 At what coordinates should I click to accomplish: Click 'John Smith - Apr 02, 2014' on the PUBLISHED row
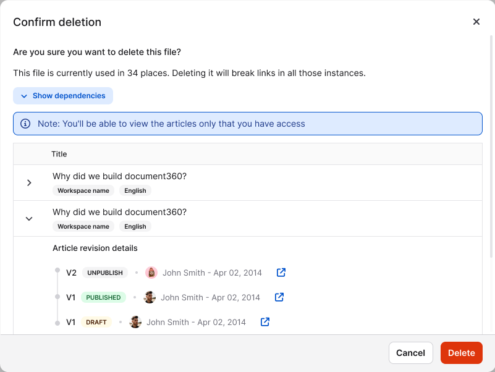click(x=210, y=297)
